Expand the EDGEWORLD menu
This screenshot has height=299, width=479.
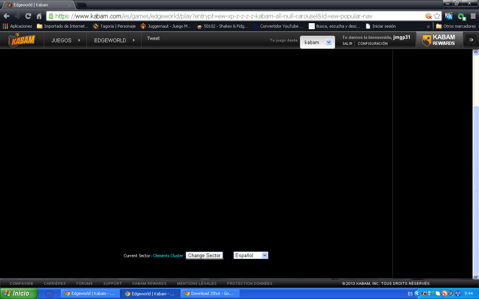pos(114,40)
